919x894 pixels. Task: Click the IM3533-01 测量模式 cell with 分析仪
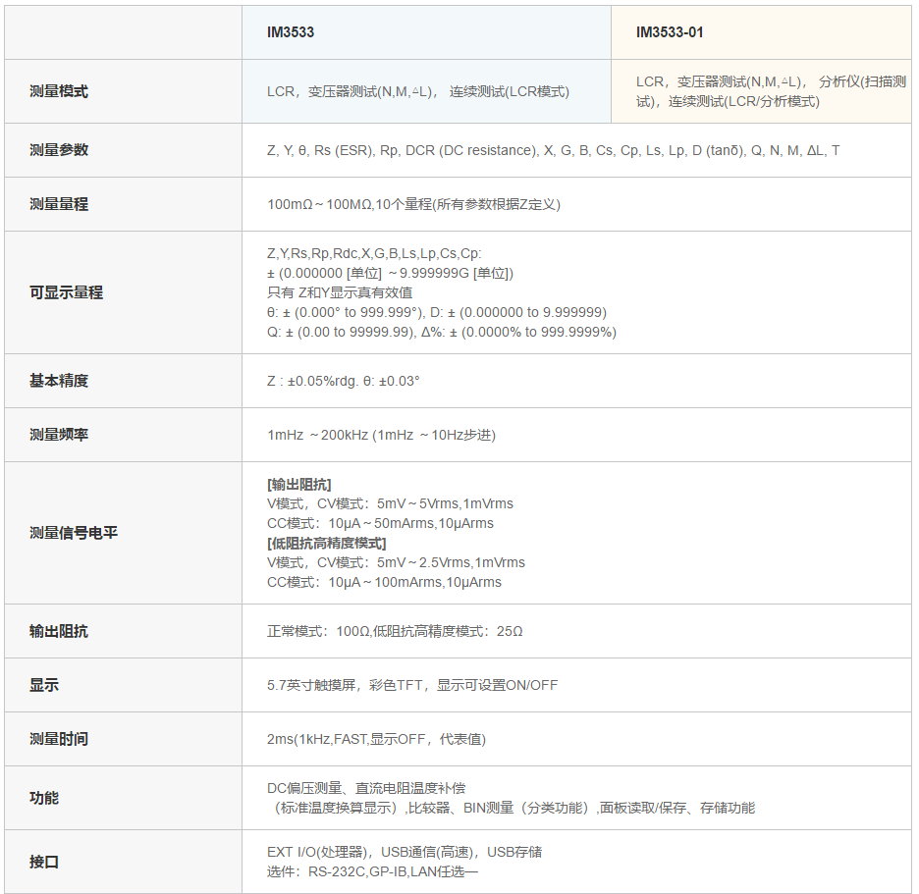[772, 91]
